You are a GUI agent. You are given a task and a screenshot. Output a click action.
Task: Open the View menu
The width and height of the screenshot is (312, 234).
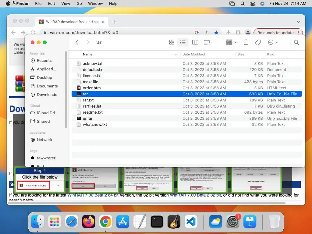(x=66, y=4)
